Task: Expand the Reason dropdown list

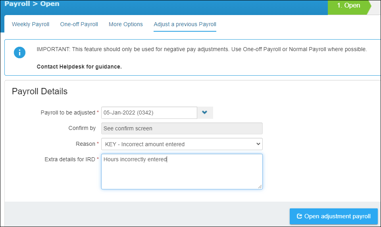Action: point(182,144)
